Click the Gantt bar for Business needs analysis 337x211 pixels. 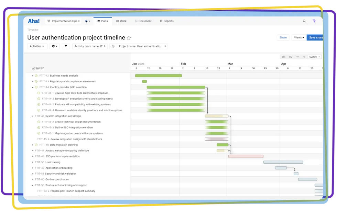tap(158, 75)
